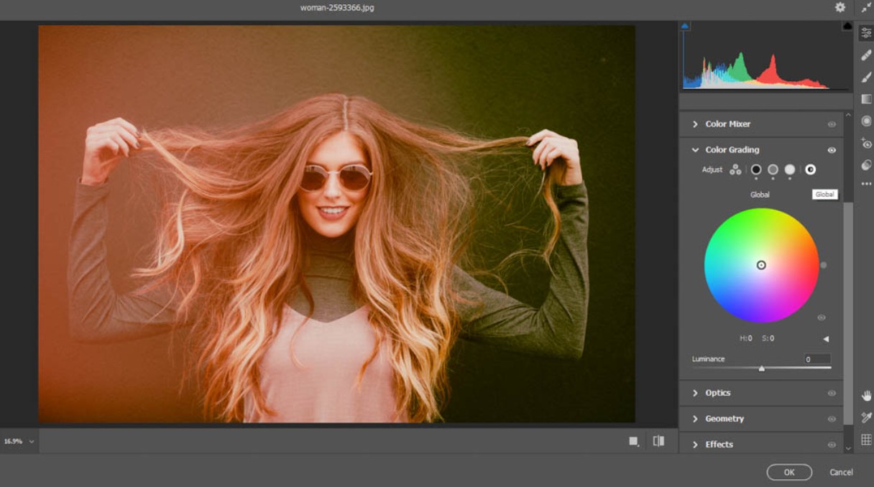Expand the Effects panel

[x=695, y=445]
